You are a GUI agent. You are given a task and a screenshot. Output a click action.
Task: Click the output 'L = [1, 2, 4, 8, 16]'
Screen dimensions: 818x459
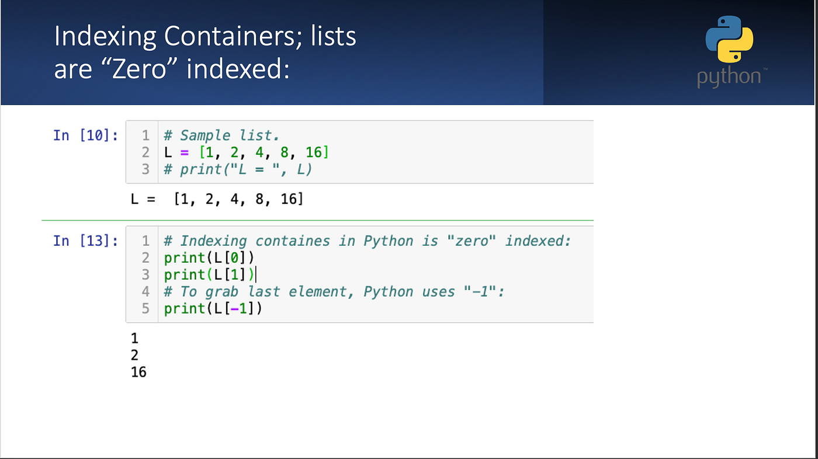point(217,199)
